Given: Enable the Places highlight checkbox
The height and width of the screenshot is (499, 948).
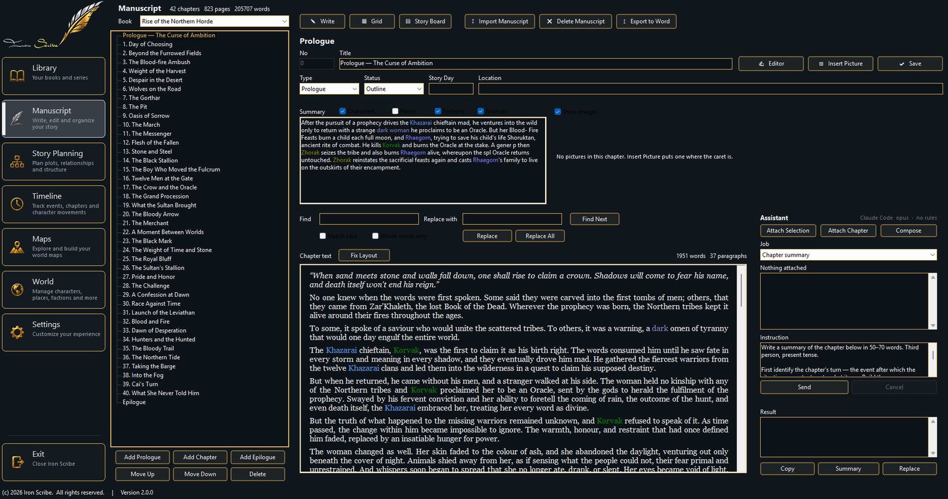Looking at the screenshot, I should pos(395,111).
